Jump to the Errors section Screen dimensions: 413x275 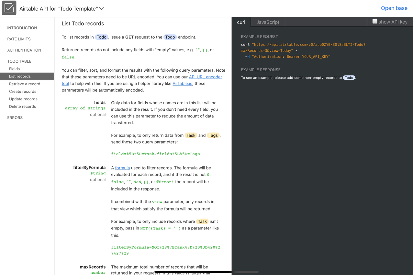pos(15,118)
